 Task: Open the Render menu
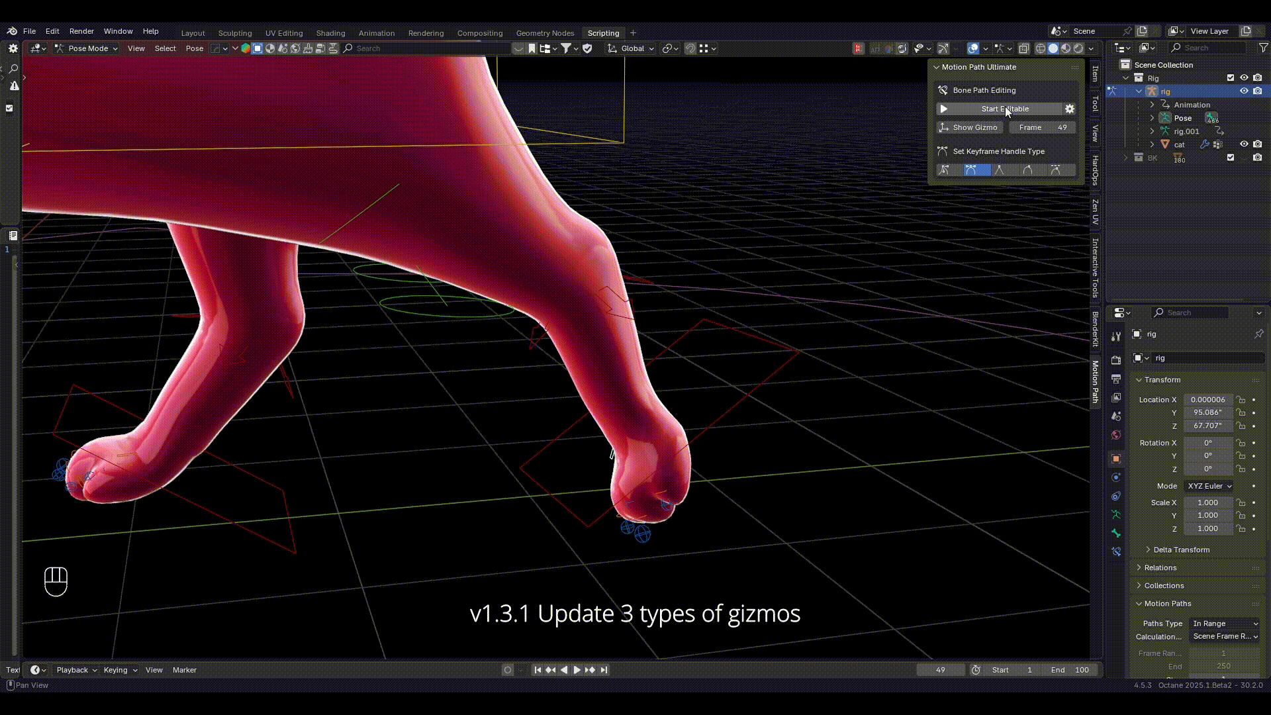click(81, 31)
